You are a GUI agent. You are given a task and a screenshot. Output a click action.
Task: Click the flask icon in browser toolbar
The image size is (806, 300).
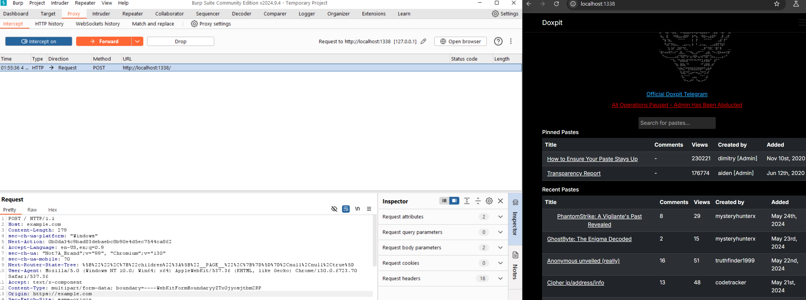click(796, 4)
